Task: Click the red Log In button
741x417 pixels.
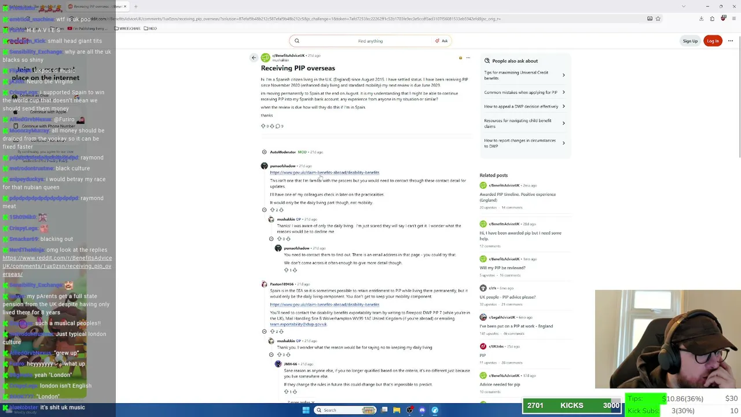Action: [x=713, y=41]
